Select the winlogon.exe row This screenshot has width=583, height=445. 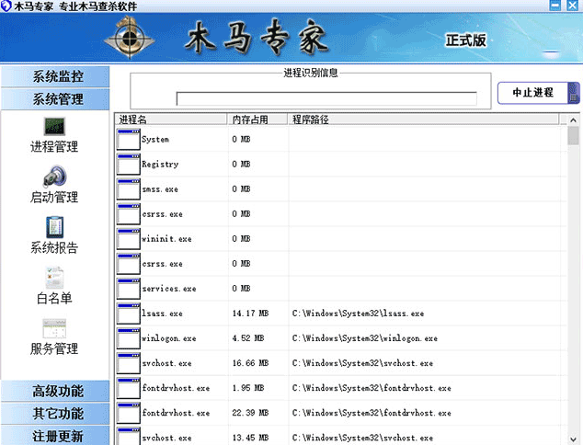tap(341, 338)
